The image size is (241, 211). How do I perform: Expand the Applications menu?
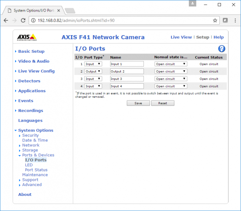point(32,91)
